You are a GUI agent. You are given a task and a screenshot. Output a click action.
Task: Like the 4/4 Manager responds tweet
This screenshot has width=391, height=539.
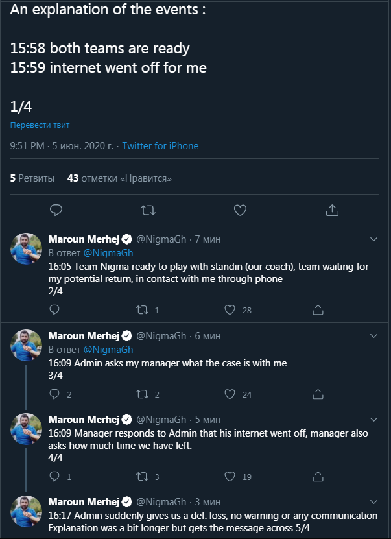tap(230, 477)
